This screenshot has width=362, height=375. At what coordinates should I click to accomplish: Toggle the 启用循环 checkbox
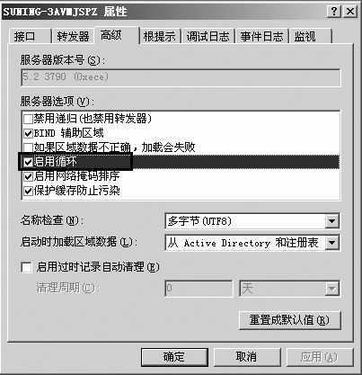[x=28, y=162]
